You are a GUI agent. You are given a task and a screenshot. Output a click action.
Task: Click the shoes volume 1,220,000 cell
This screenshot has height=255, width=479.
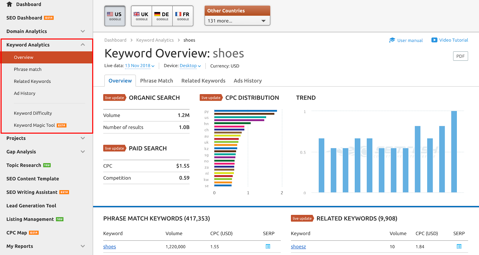[x=175, y=247]
